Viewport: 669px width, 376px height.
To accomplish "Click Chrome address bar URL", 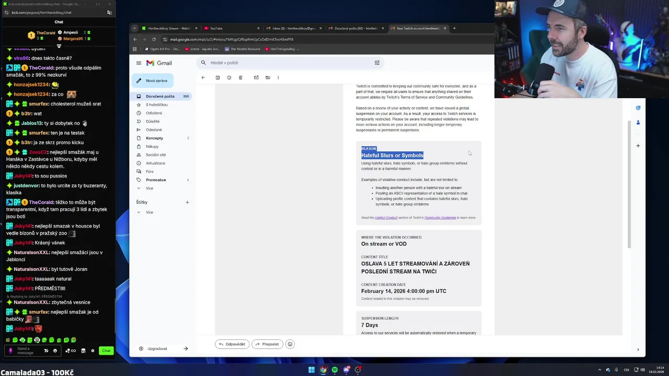I will pos(232,39).
